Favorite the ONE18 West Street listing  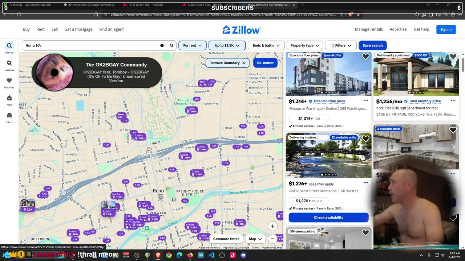(x=365, y=139)
